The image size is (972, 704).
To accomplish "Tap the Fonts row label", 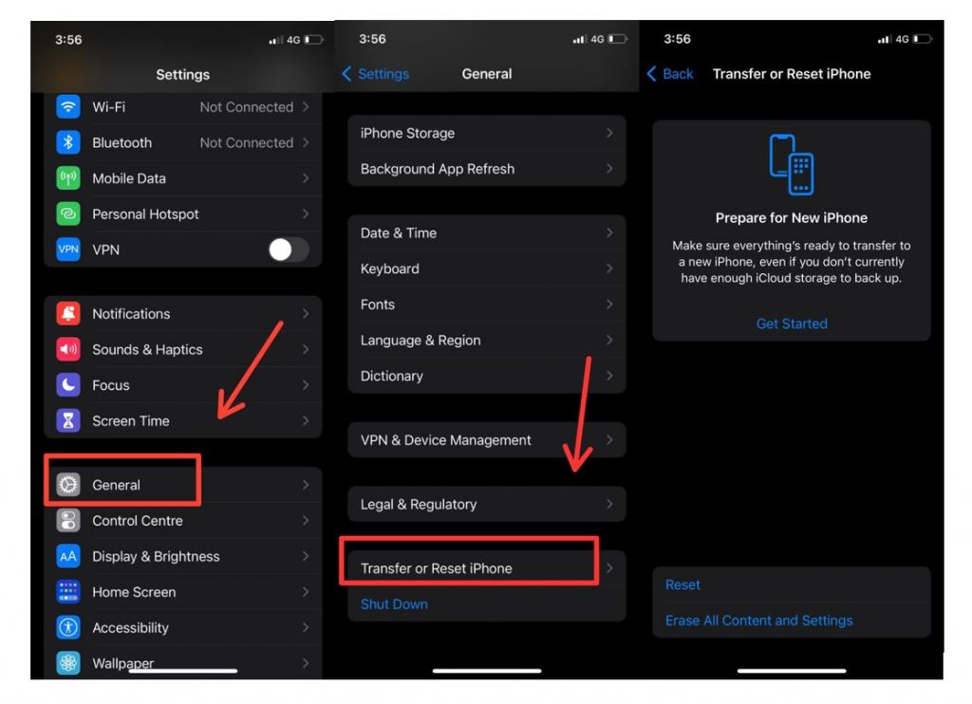I will tap(378, 305).
